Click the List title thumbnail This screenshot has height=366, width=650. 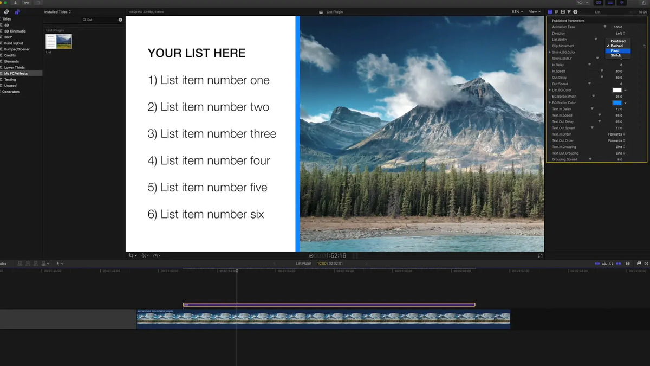tap(58, 42)
